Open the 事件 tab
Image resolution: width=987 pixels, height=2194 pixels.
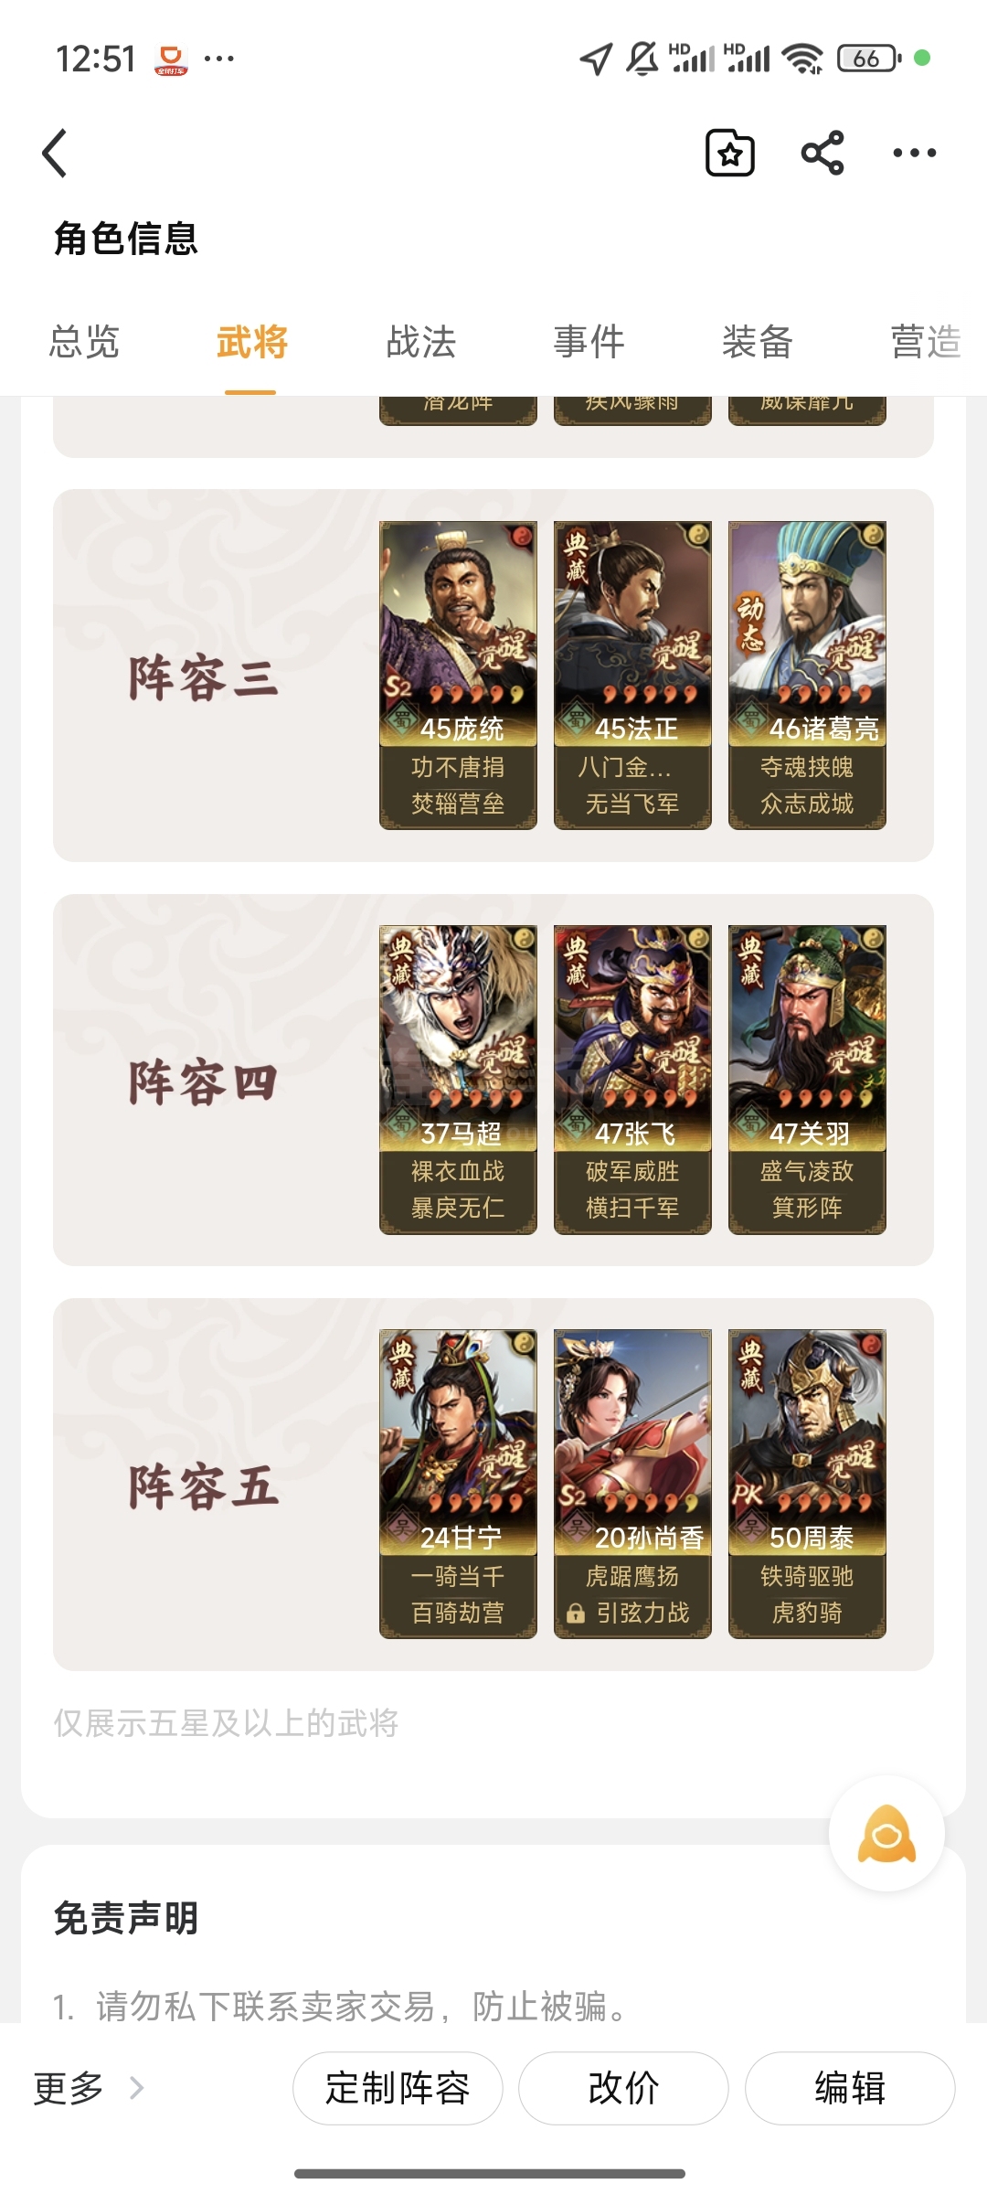pyautogui.click(x=589, y=342)
